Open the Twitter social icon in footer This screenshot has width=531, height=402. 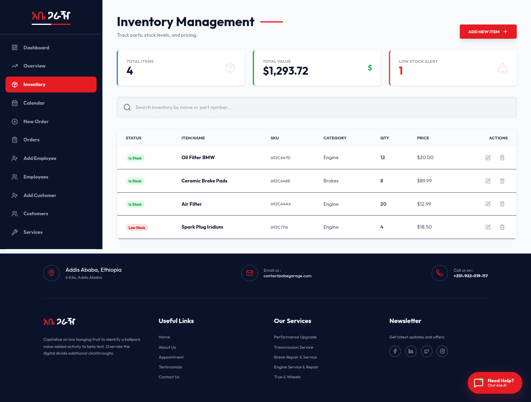427,351
